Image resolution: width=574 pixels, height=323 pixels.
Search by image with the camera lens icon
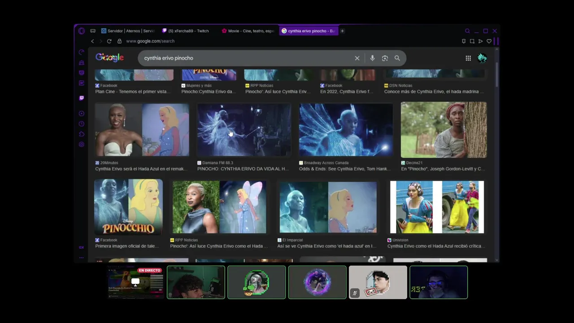[x=385, y=58]
